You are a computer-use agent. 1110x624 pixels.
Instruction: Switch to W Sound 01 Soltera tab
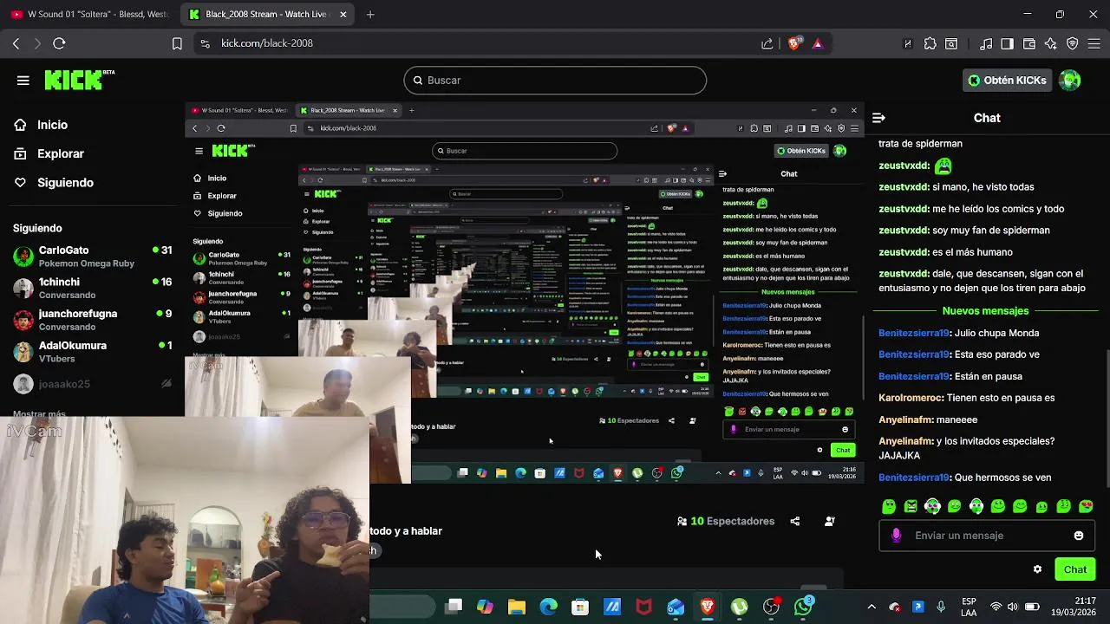[x=90, y=15]
